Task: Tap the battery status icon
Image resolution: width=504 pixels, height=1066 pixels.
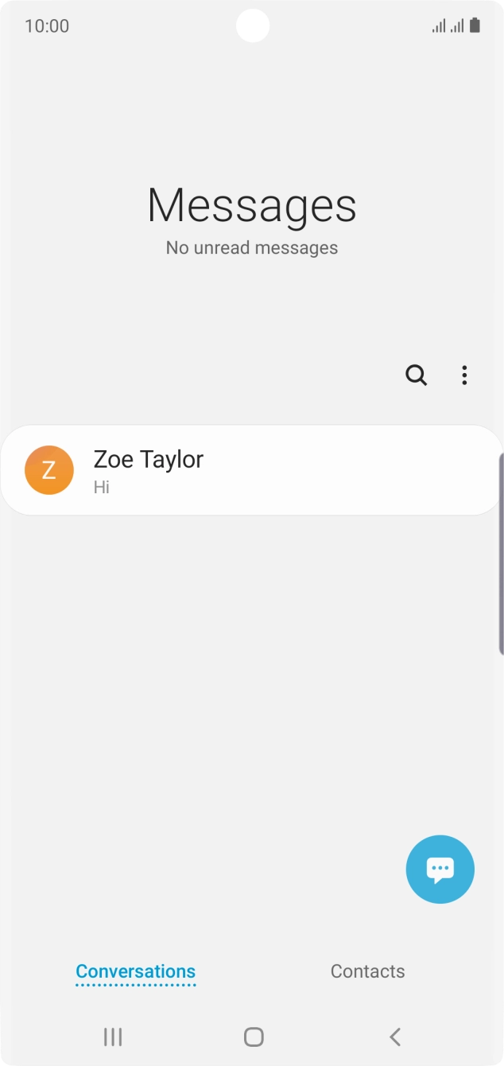Action: click(x=475, y=25)
